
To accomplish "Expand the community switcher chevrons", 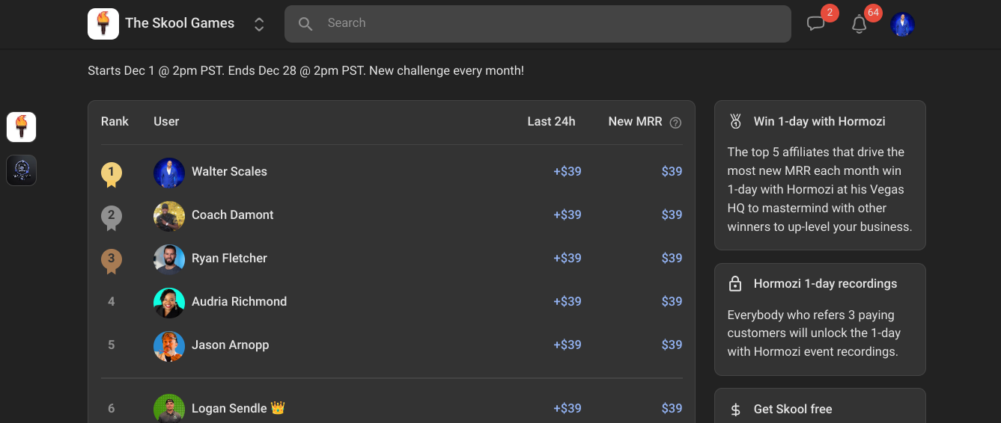I will coord(259,24).
